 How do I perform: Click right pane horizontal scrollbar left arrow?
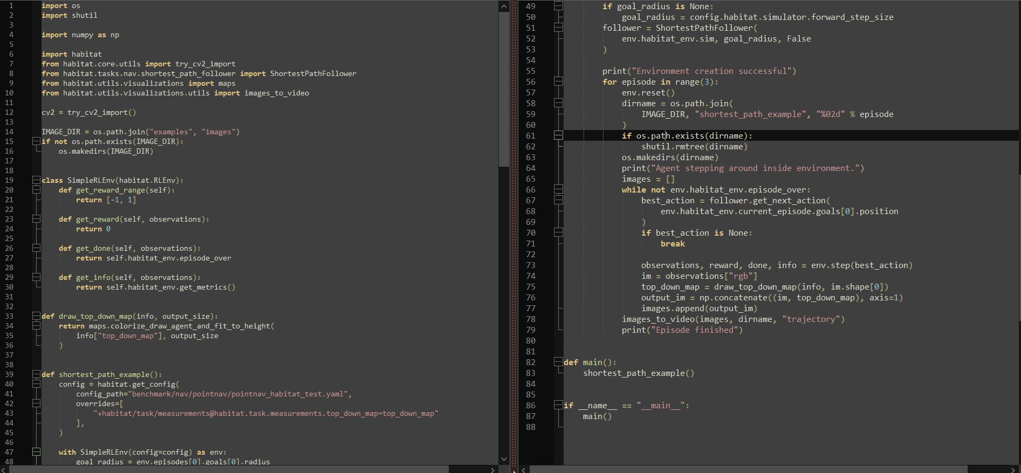(x=524, y=469)
